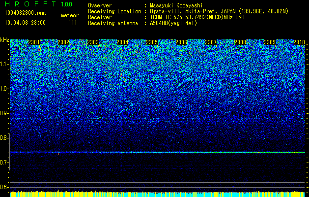
Task: Click the bright carrier line near 0.74 kHz
Action: tap(157, 152)
